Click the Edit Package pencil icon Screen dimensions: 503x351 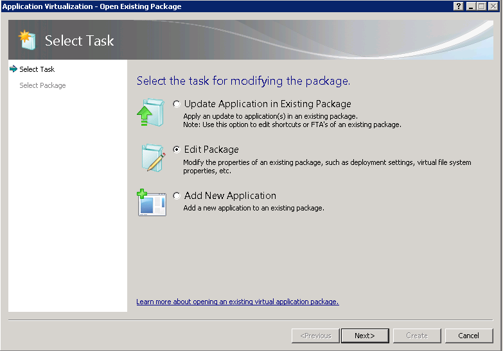pyautogui.click(x=154, y=158)
